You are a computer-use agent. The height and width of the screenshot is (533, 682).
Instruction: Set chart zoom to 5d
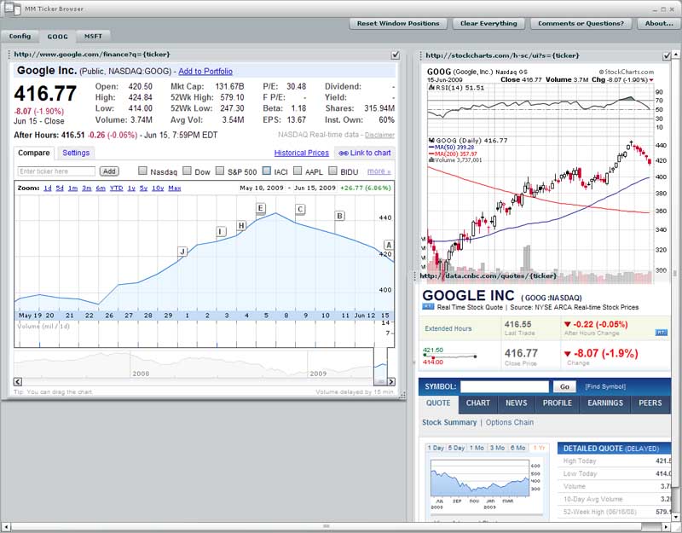(x=60, y=188)
